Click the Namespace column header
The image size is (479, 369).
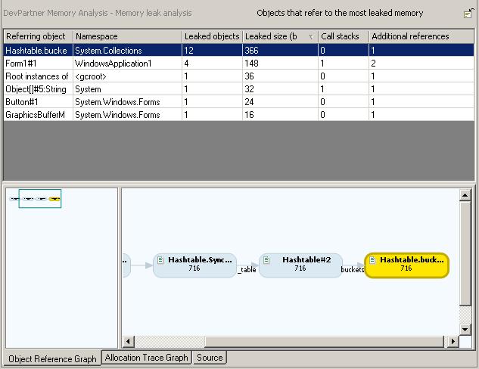click(x=126, y=36)
